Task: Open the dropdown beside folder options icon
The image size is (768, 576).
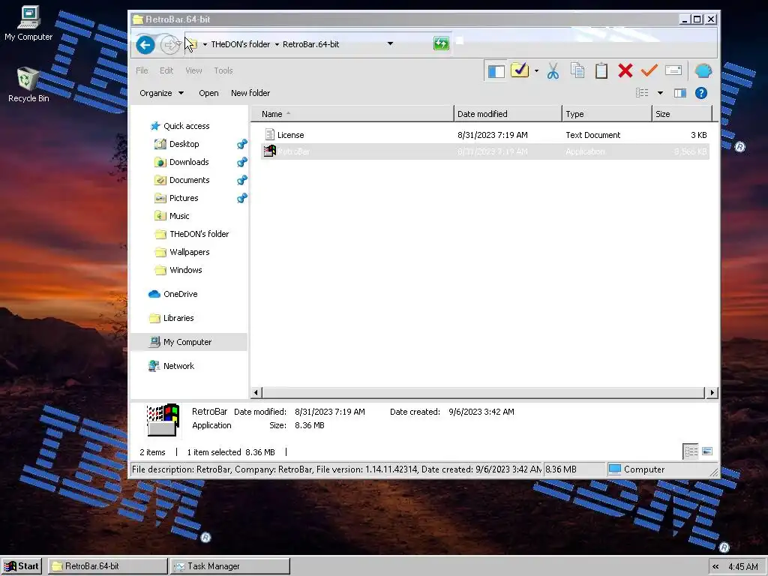Action: tap(536, 71)
